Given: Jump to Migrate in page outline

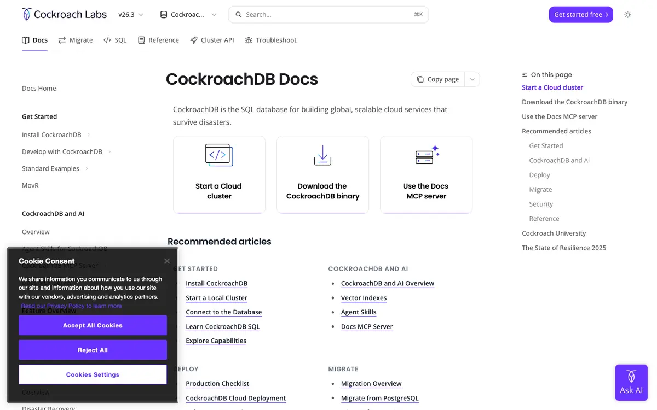Looking at the screenshot, I should [540, 190].
